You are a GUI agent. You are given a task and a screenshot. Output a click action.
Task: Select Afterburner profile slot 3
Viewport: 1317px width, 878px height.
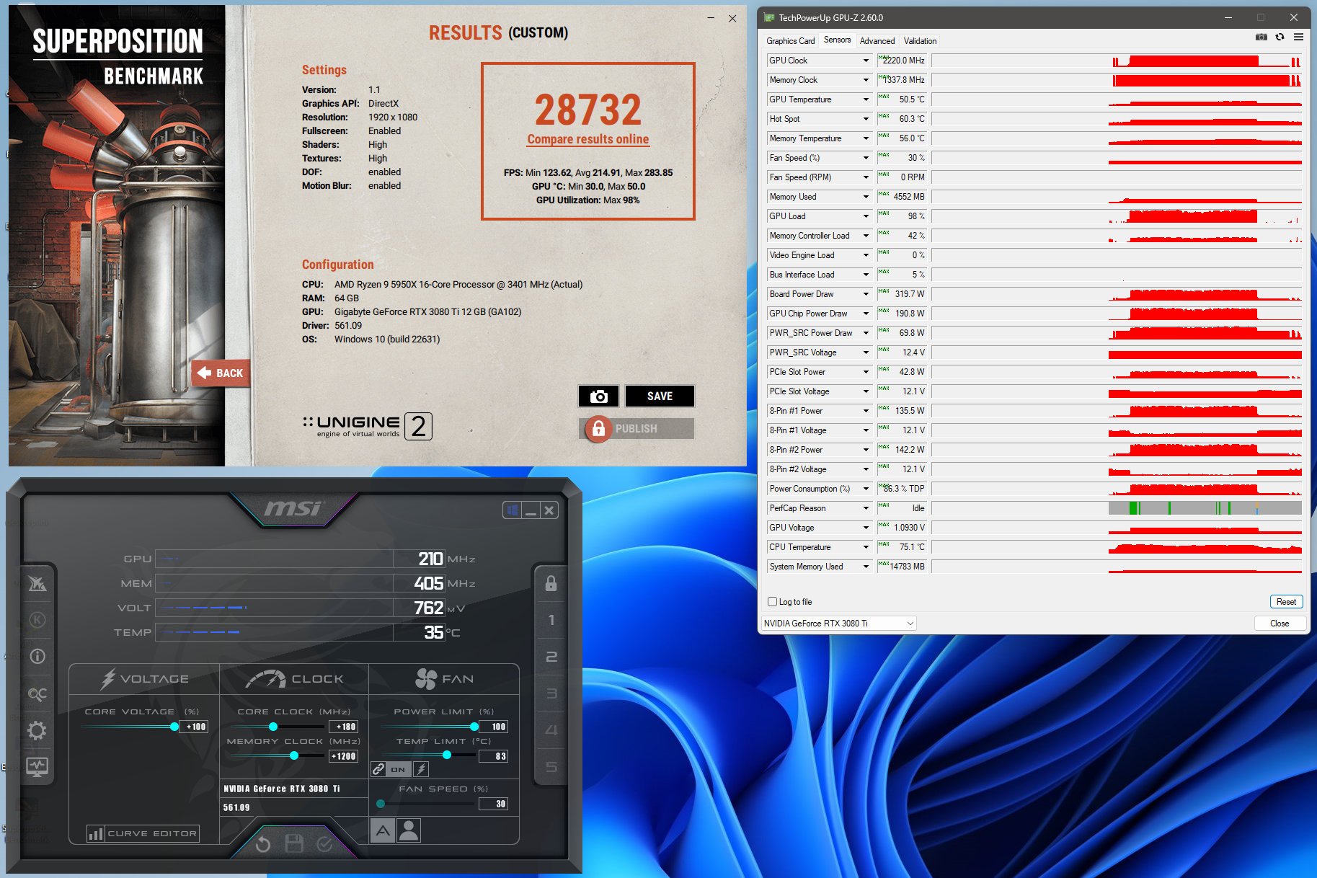[x=551, y=693]
